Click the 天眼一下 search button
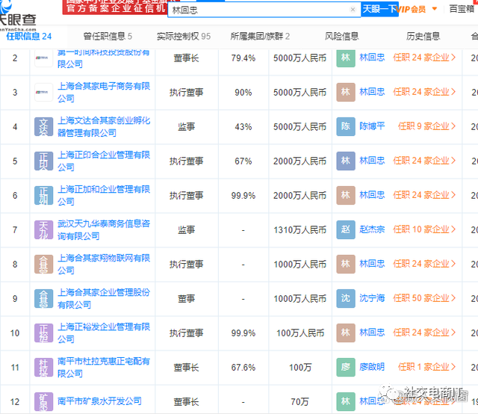 pos(379,9)
